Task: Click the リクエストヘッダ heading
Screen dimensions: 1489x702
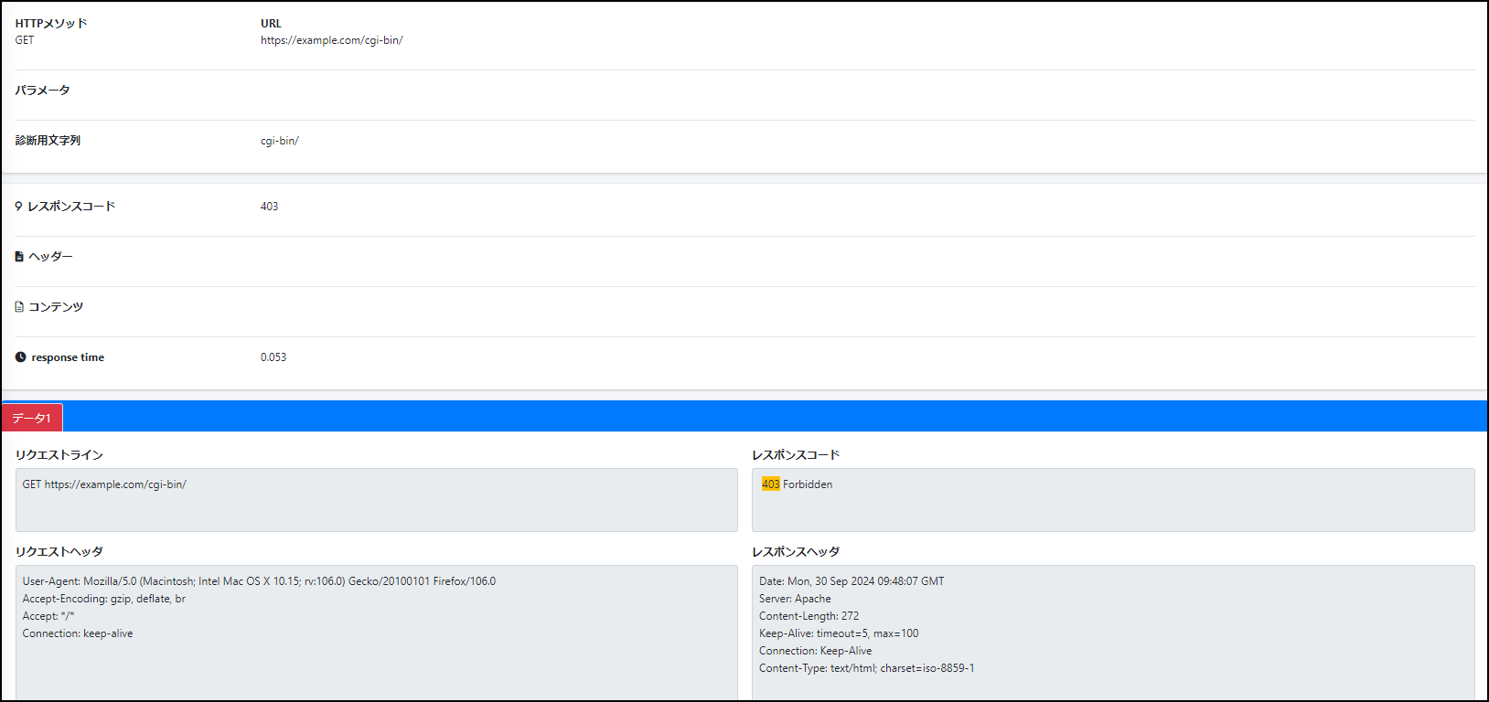Action: click(59, 552)
